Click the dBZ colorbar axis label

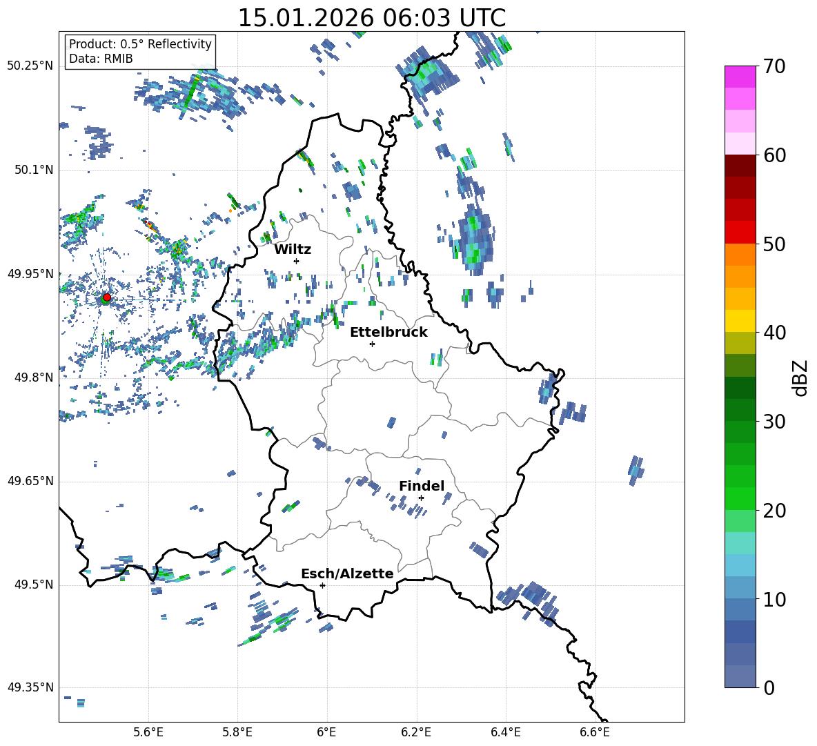tap(800, 377)
